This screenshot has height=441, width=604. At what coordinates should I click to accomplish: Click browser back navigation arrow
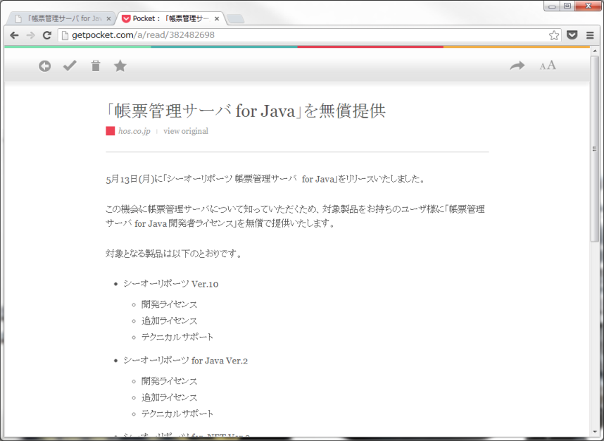point(14,35)
